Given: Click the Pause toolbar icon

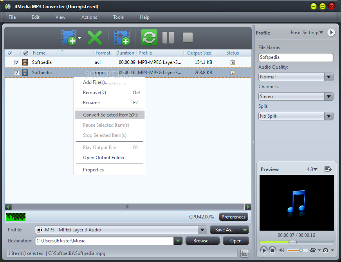Looking at the screenshot, I should 168,38.
